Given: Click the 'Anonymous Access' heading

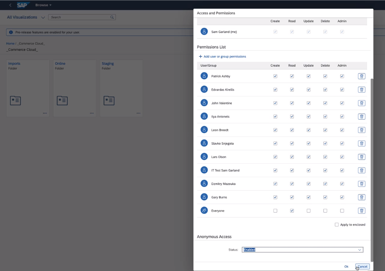Looking at the screenshot, I should [214, 237].
